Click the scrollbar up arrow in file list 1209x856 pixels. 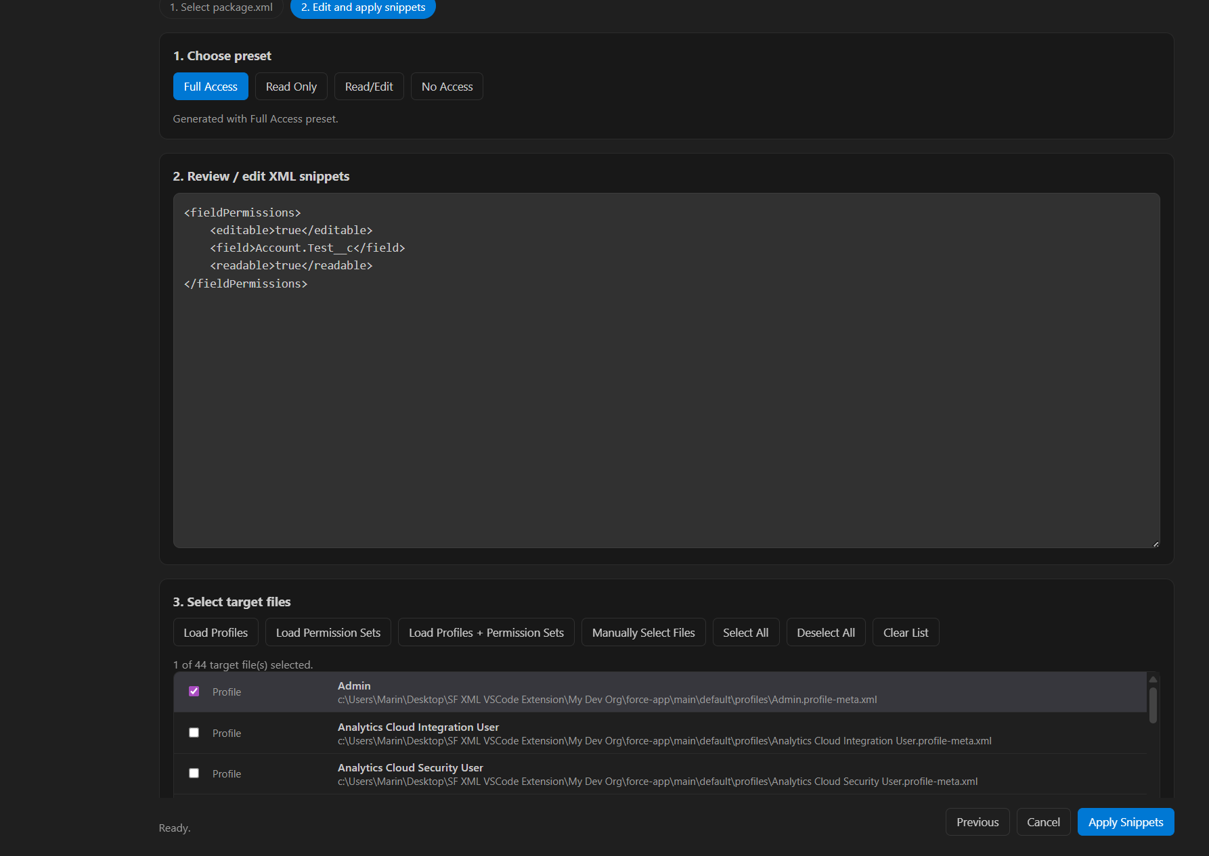pos(1153,679)
